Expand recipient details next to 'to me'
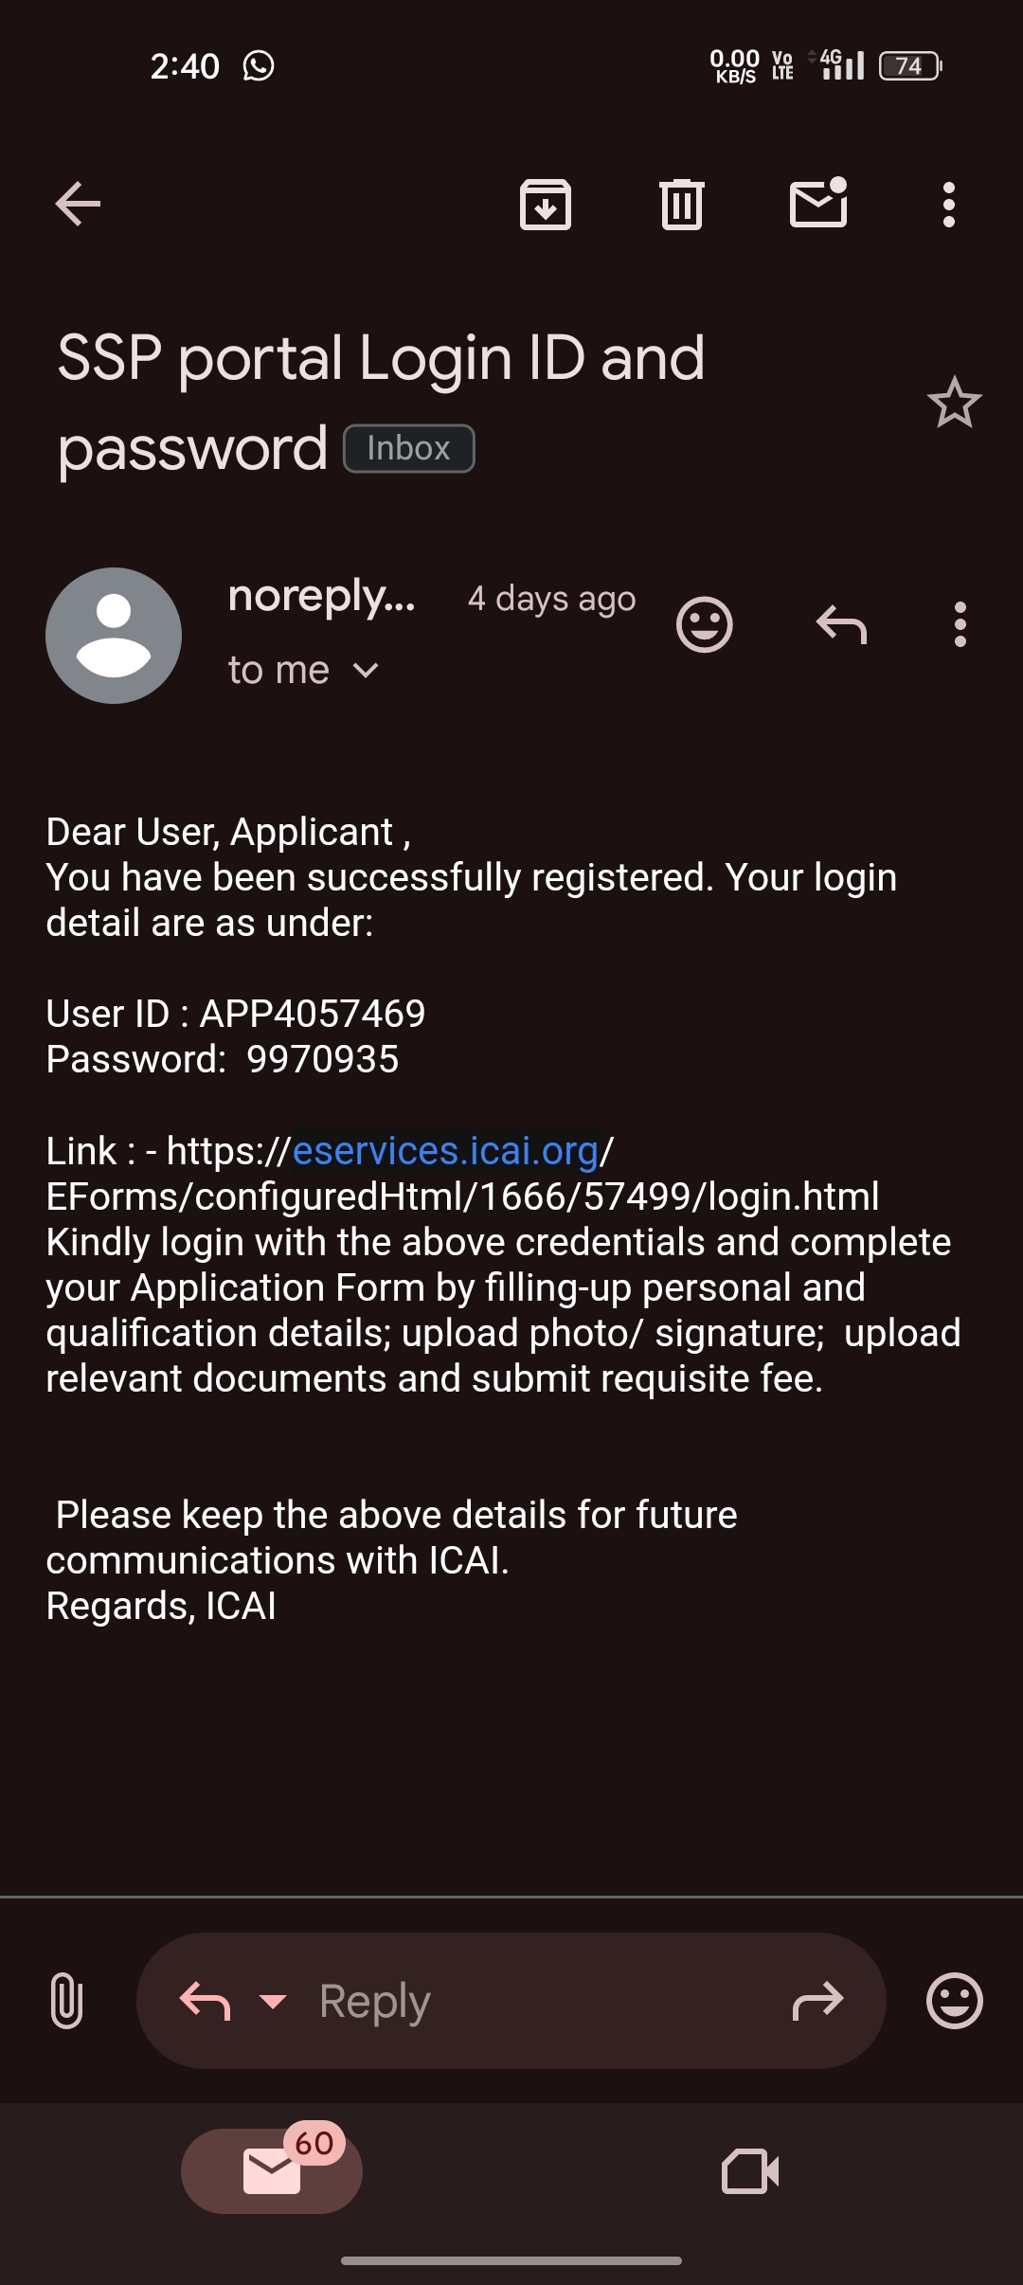1023x2285 pixels. 366,671
